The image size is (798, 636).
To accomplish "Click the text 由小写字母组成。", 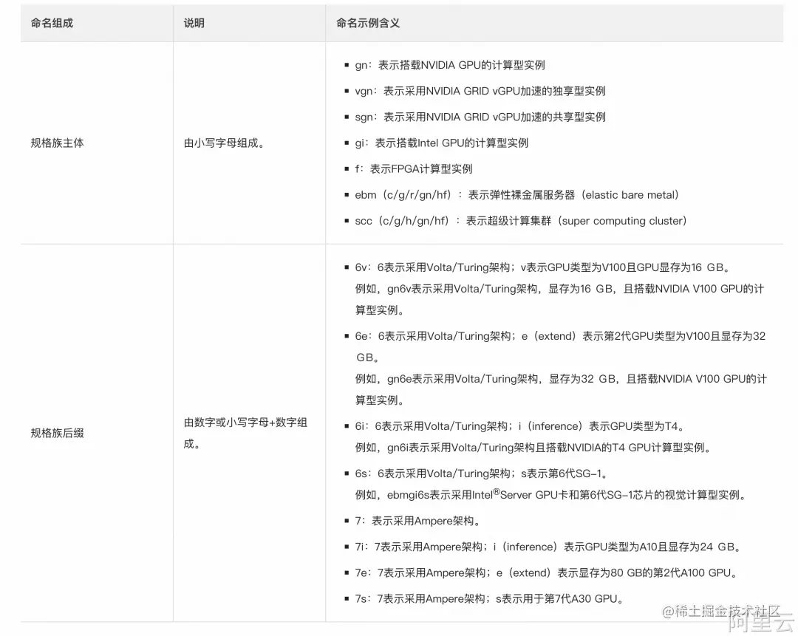I will pos(224,143).
